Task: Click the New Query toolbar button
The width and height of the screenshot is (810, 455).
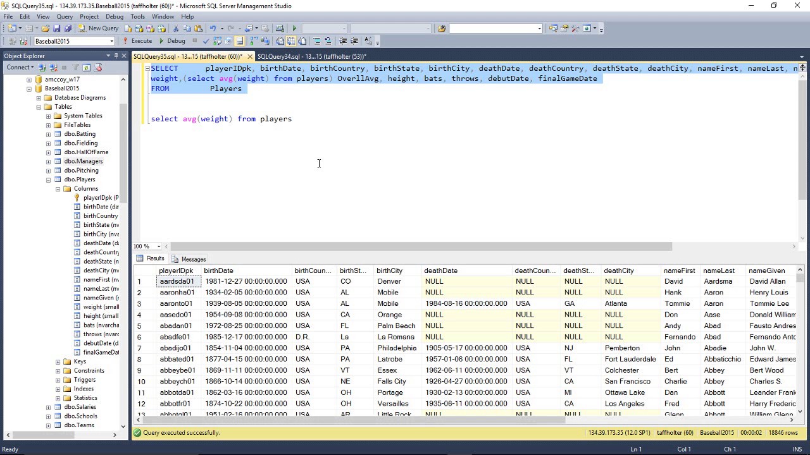Action: tap(99, 28)
